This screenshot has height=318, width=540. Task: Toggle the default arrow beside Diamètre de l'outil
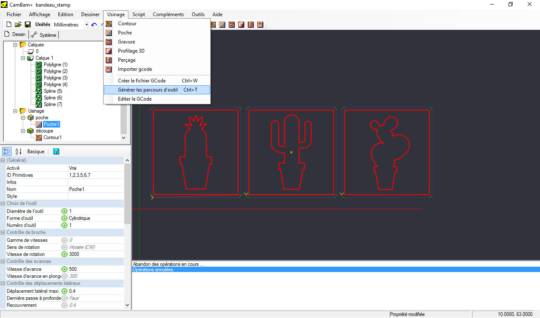[64, 211]
